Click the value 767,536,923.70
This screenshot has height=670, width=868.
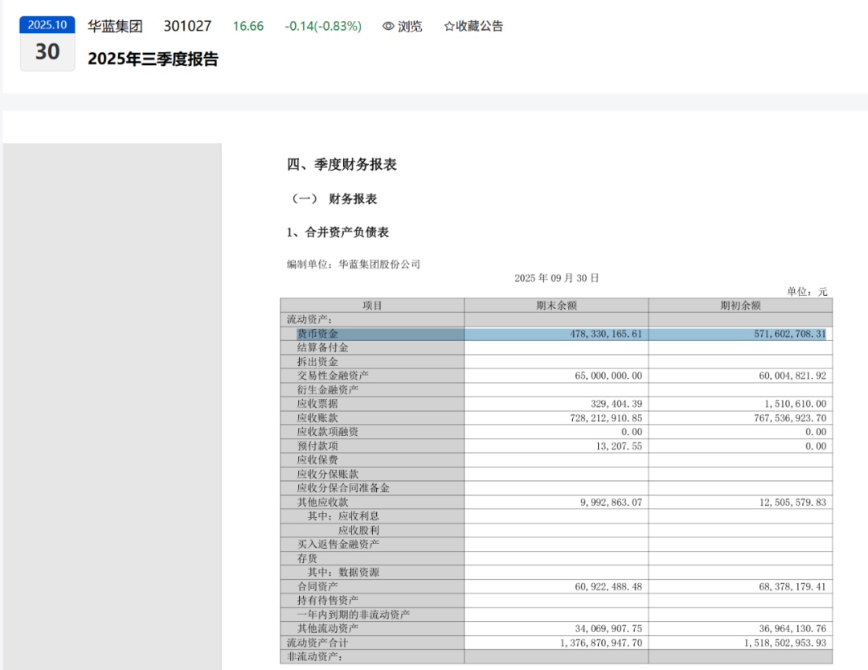790,418
